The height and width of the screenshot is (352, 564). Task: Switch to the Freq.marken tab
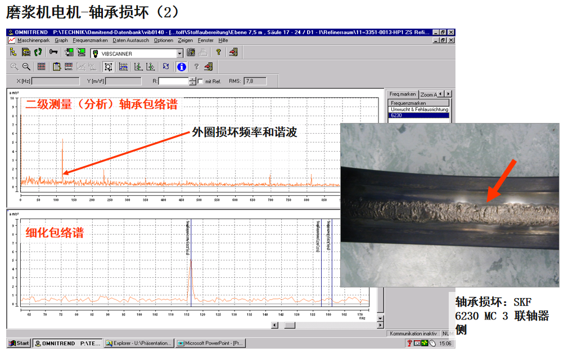coord(402,94)
